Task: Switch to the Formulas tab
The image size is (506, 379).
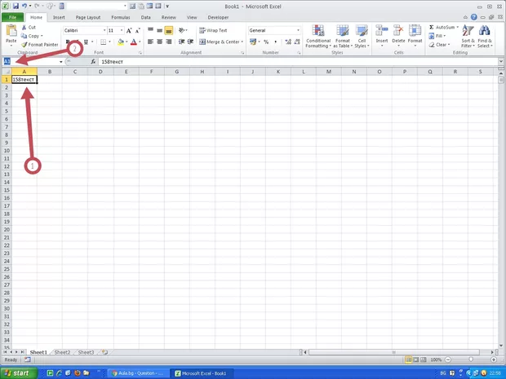Action: [121, 17]
